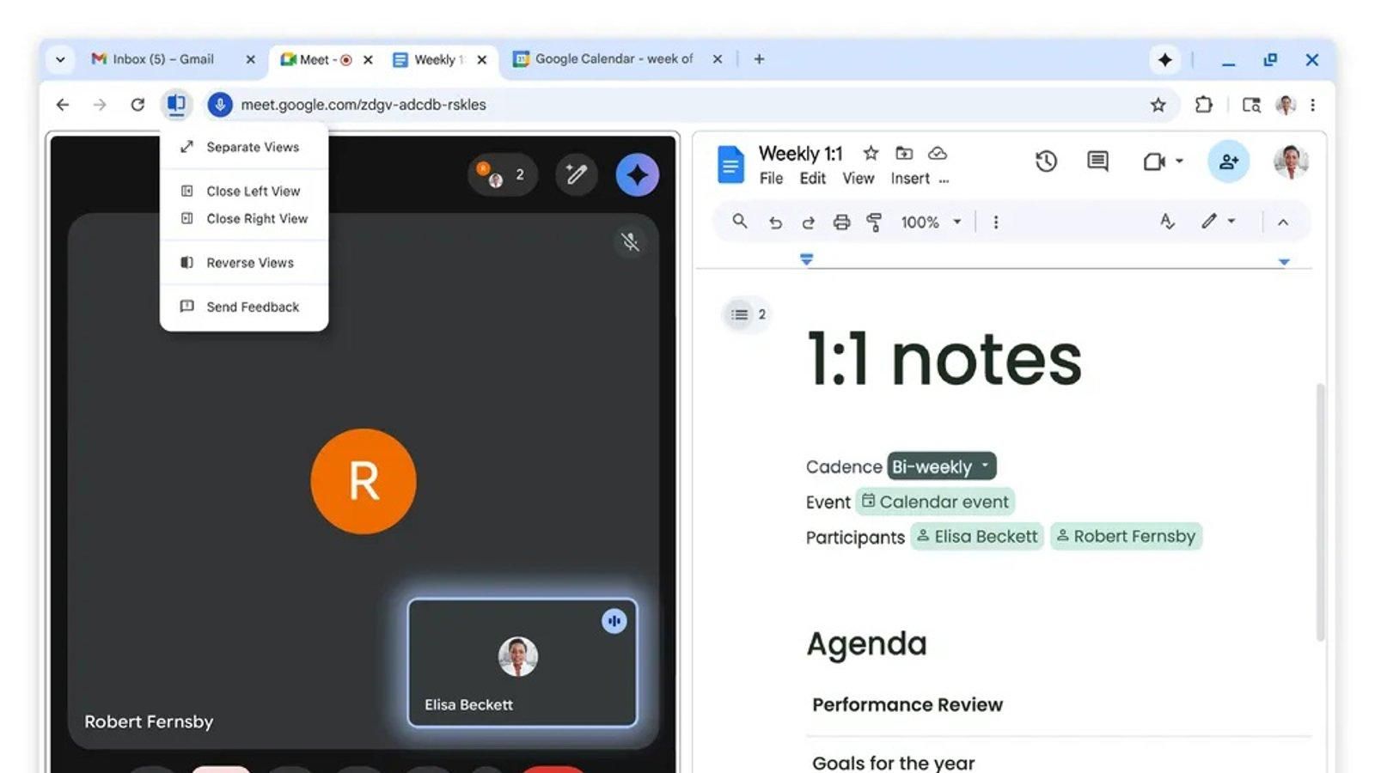Click Elisa Beckett's video thumbnail
Screen dimensions: 1375x773
(521, 661)
